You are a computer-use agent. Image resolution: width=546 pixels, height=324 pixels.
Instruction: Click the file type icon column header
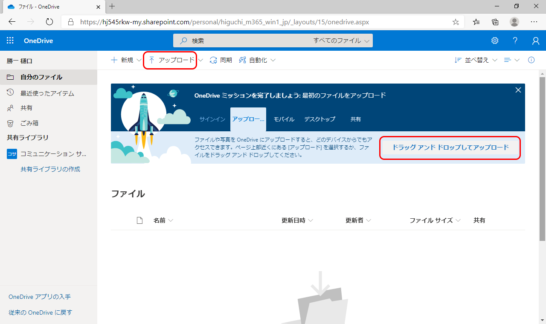(139, 220)
